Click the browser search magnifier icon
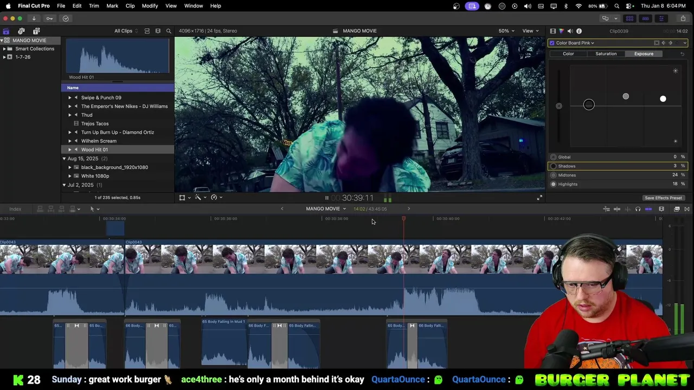The image size is (694, 390). click(169, 31)
